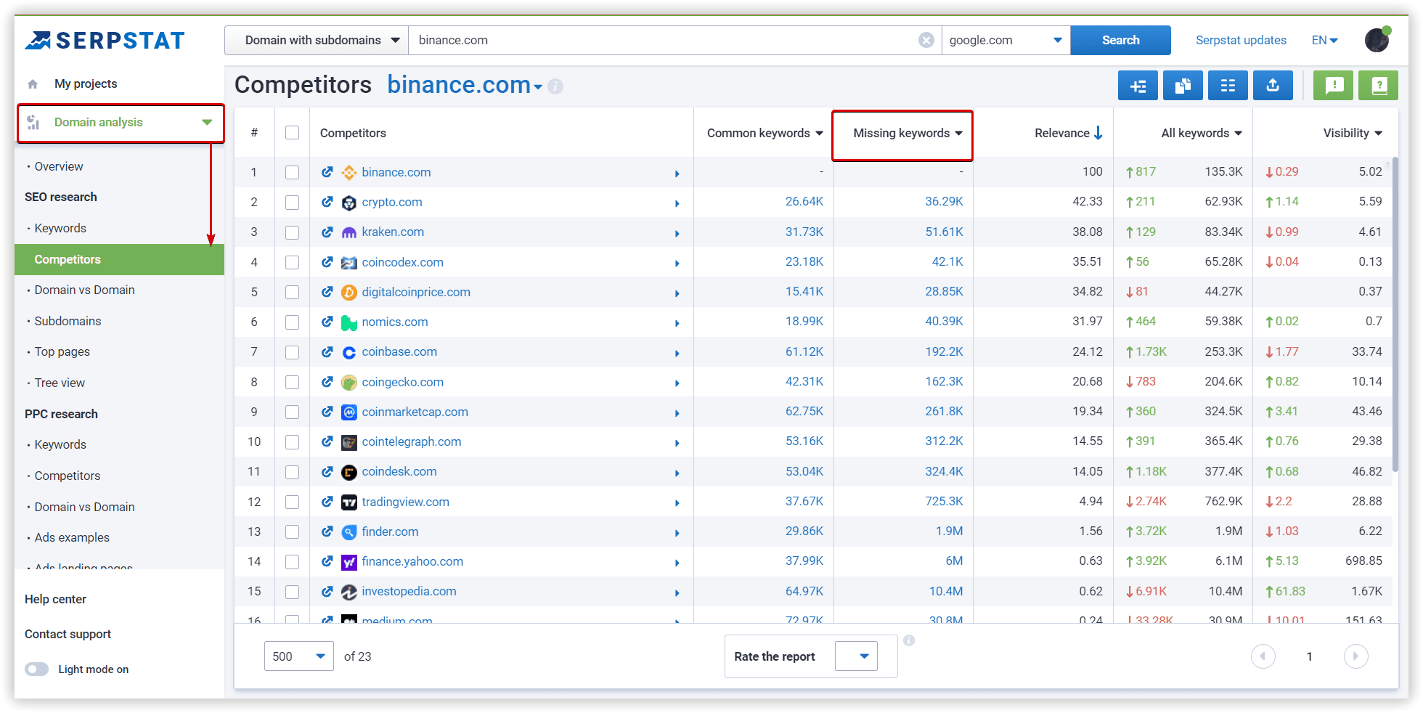This screenshot has height=713, width=1423.
Task: Open the Serpstat logo home link
Action: (x=105, y=40)
